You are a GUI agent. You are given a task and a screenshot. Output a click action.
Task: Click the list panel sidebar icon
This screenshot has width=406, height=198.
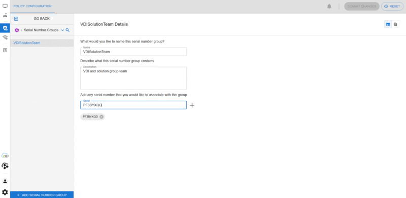5,50
